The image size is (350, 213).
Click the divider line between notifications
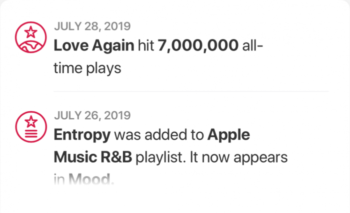point(191,91)
